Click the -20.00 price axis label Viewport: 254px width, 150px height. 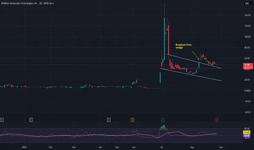pos(247,101)
